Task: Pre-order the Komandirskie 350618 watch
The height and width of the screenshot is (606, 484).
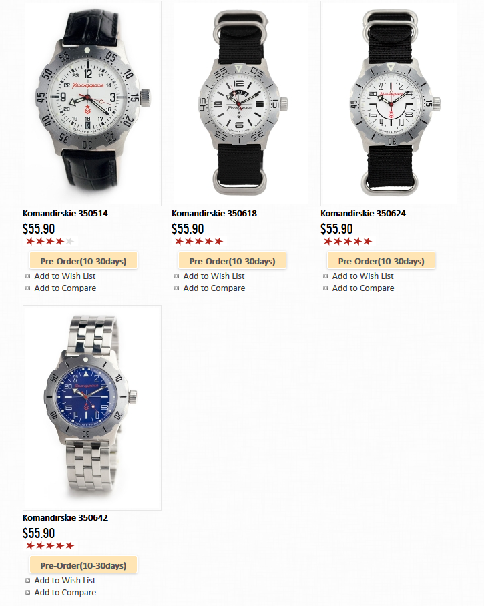Action: pos(232,261)
